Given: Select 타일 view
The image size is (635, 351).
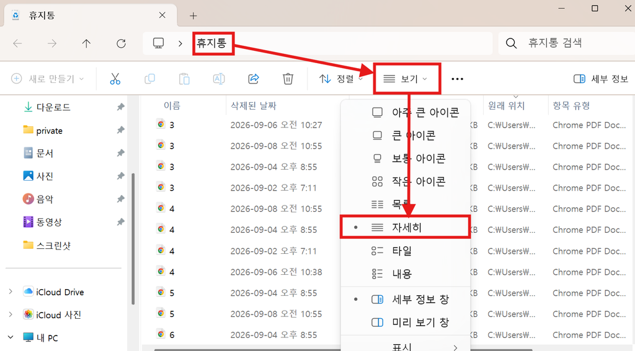Looking at the screenshot, I should point(406,251).
